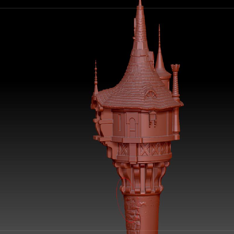The image size is (234, 234).
Task: Click the arched doorway on the upper floor
Action: click(132, 128)
